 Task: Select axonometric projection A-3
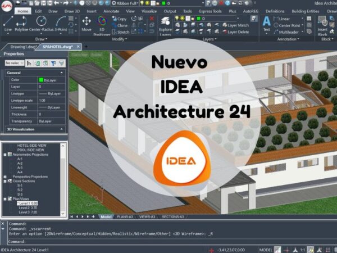pyautogui.click(x=20, y=168)
